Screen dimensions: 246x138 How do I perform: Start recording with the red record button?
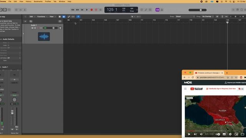point(91,10)
